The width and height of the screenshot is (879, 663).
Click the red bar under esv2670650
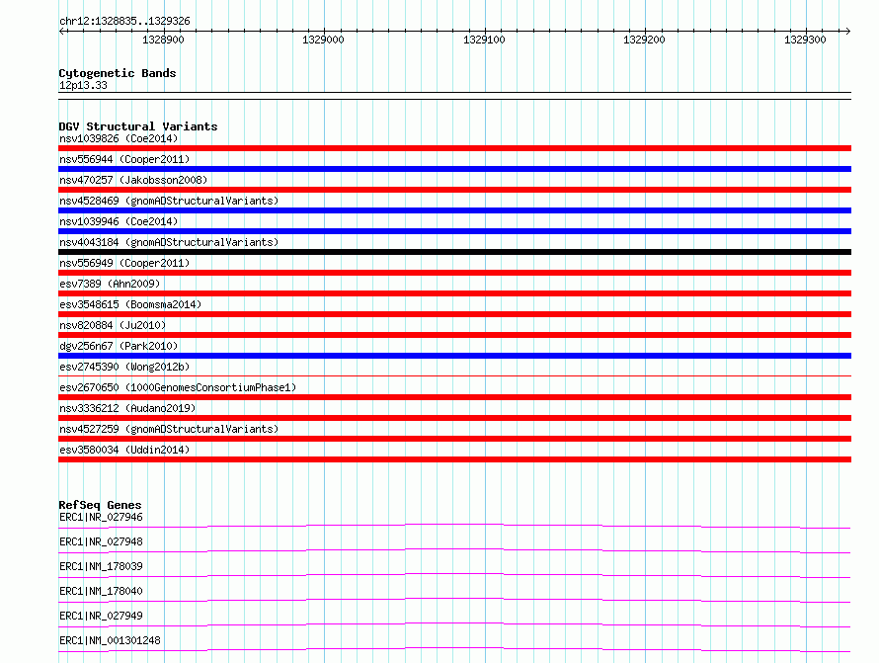[x=454, y=397]
